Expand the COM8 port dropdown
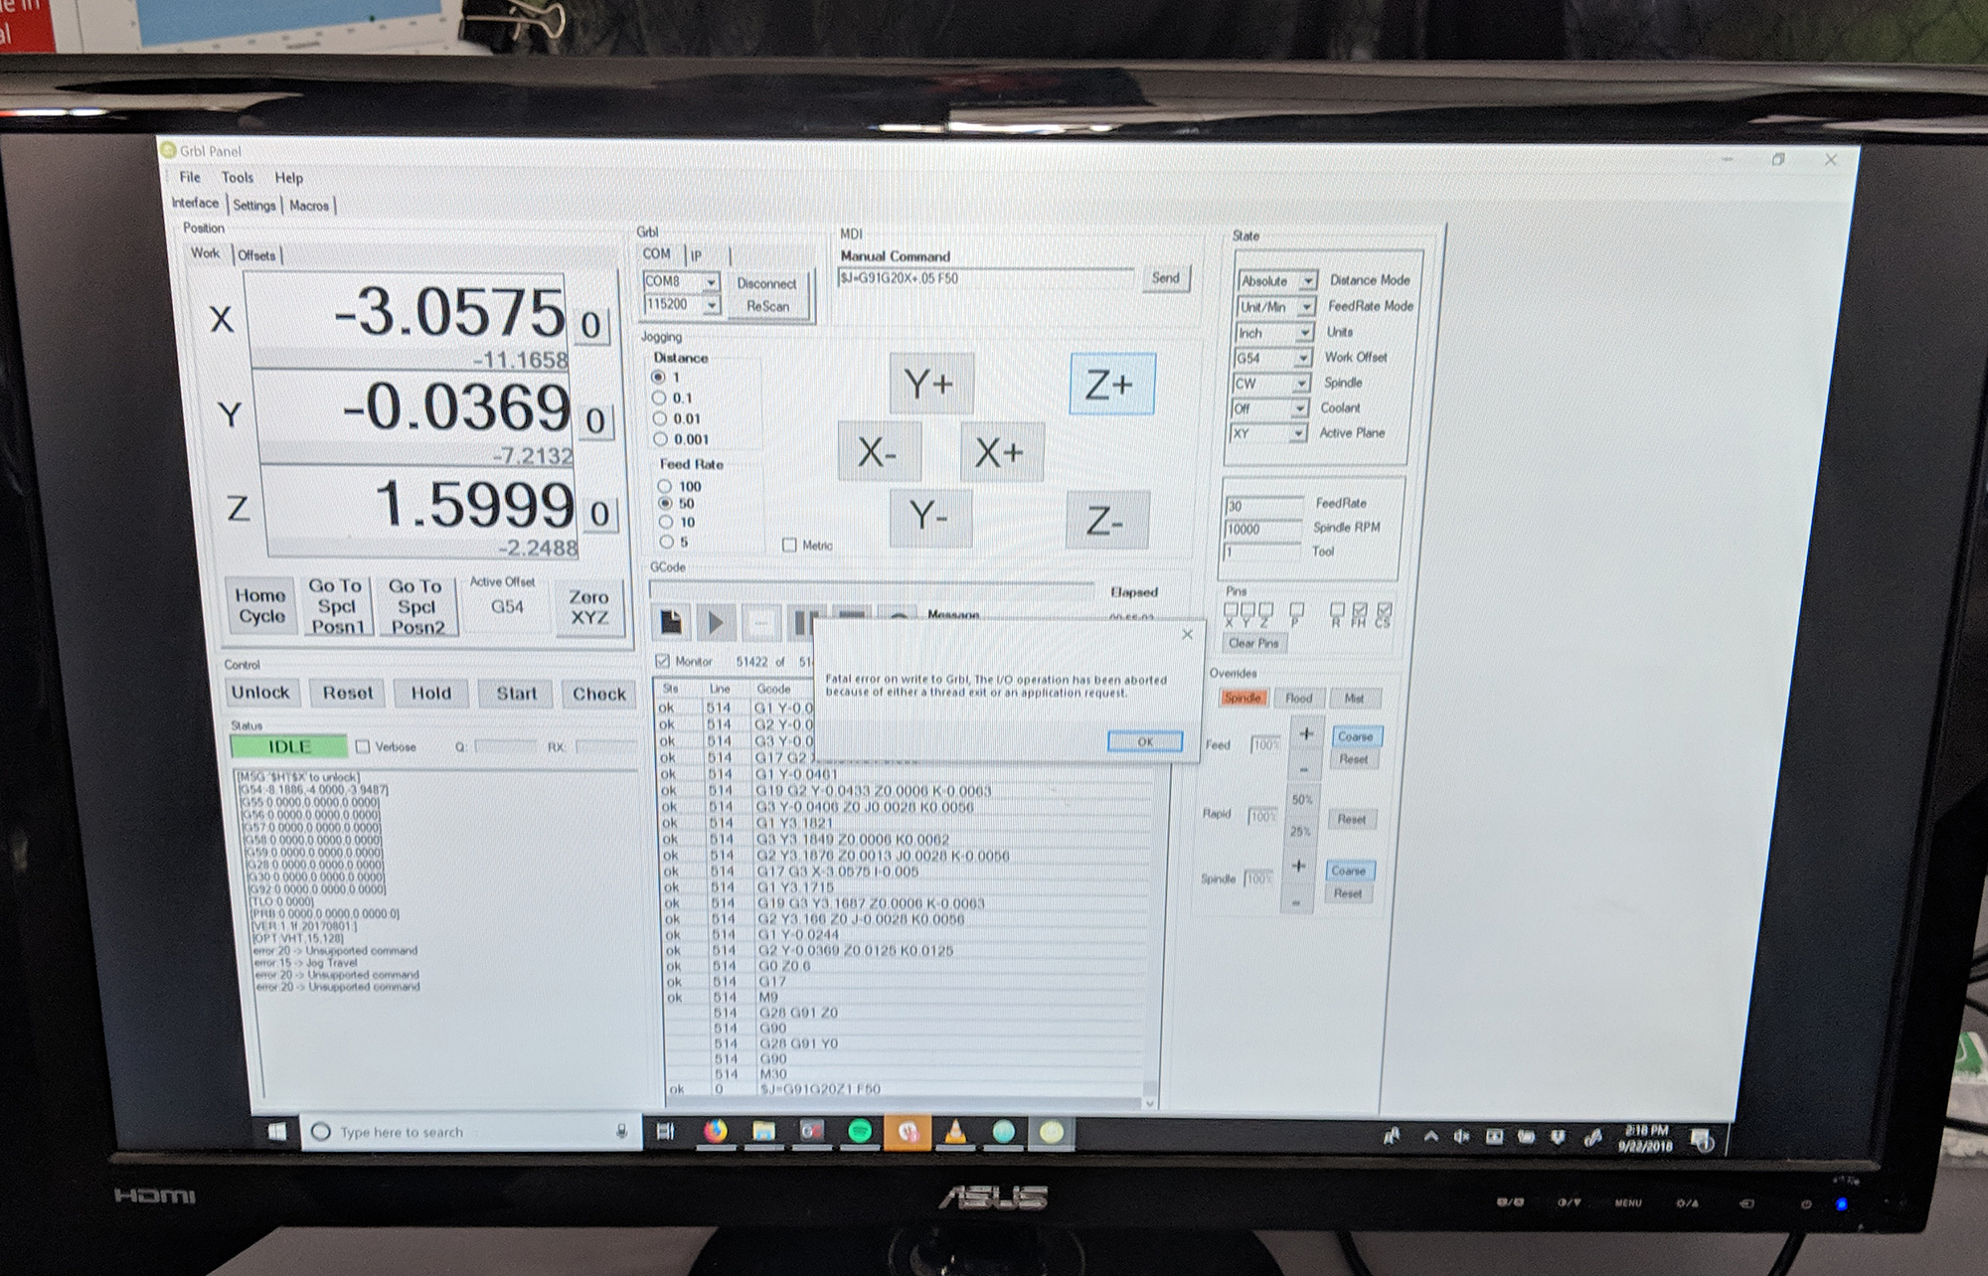Image resolution: width=1988 pixels, height=1276 pixels. click(x=712, y=282)
